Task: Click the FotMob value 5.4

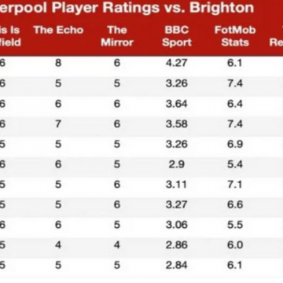Action: tap(235, 164)
